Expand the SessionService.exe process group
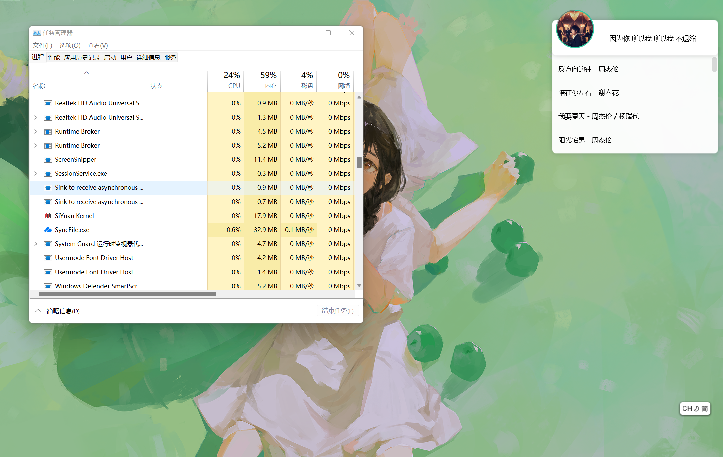The height and width of the screenshot is (457, 723). click(36, 174)
